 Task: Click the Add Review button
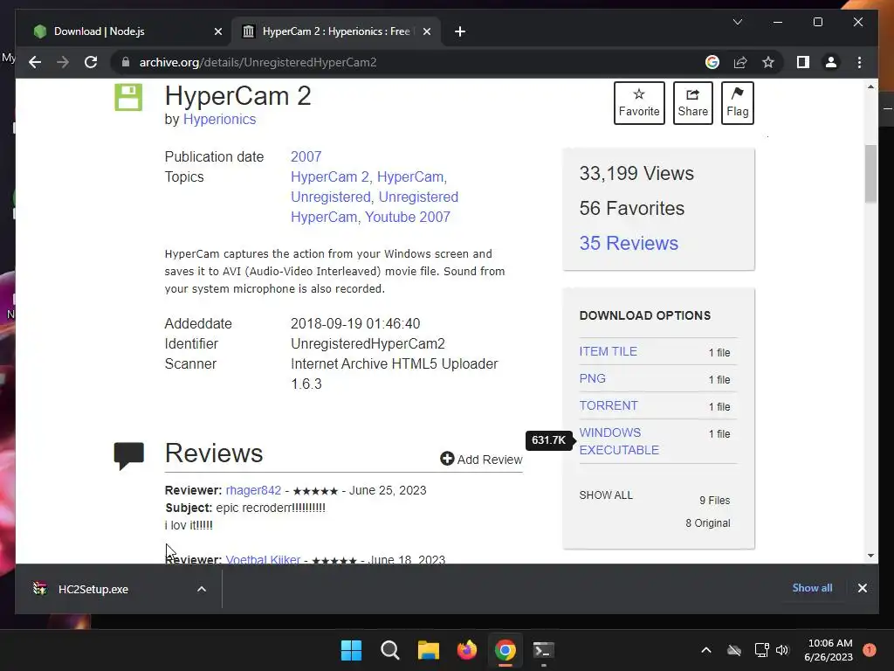click(x=481, y=460)
